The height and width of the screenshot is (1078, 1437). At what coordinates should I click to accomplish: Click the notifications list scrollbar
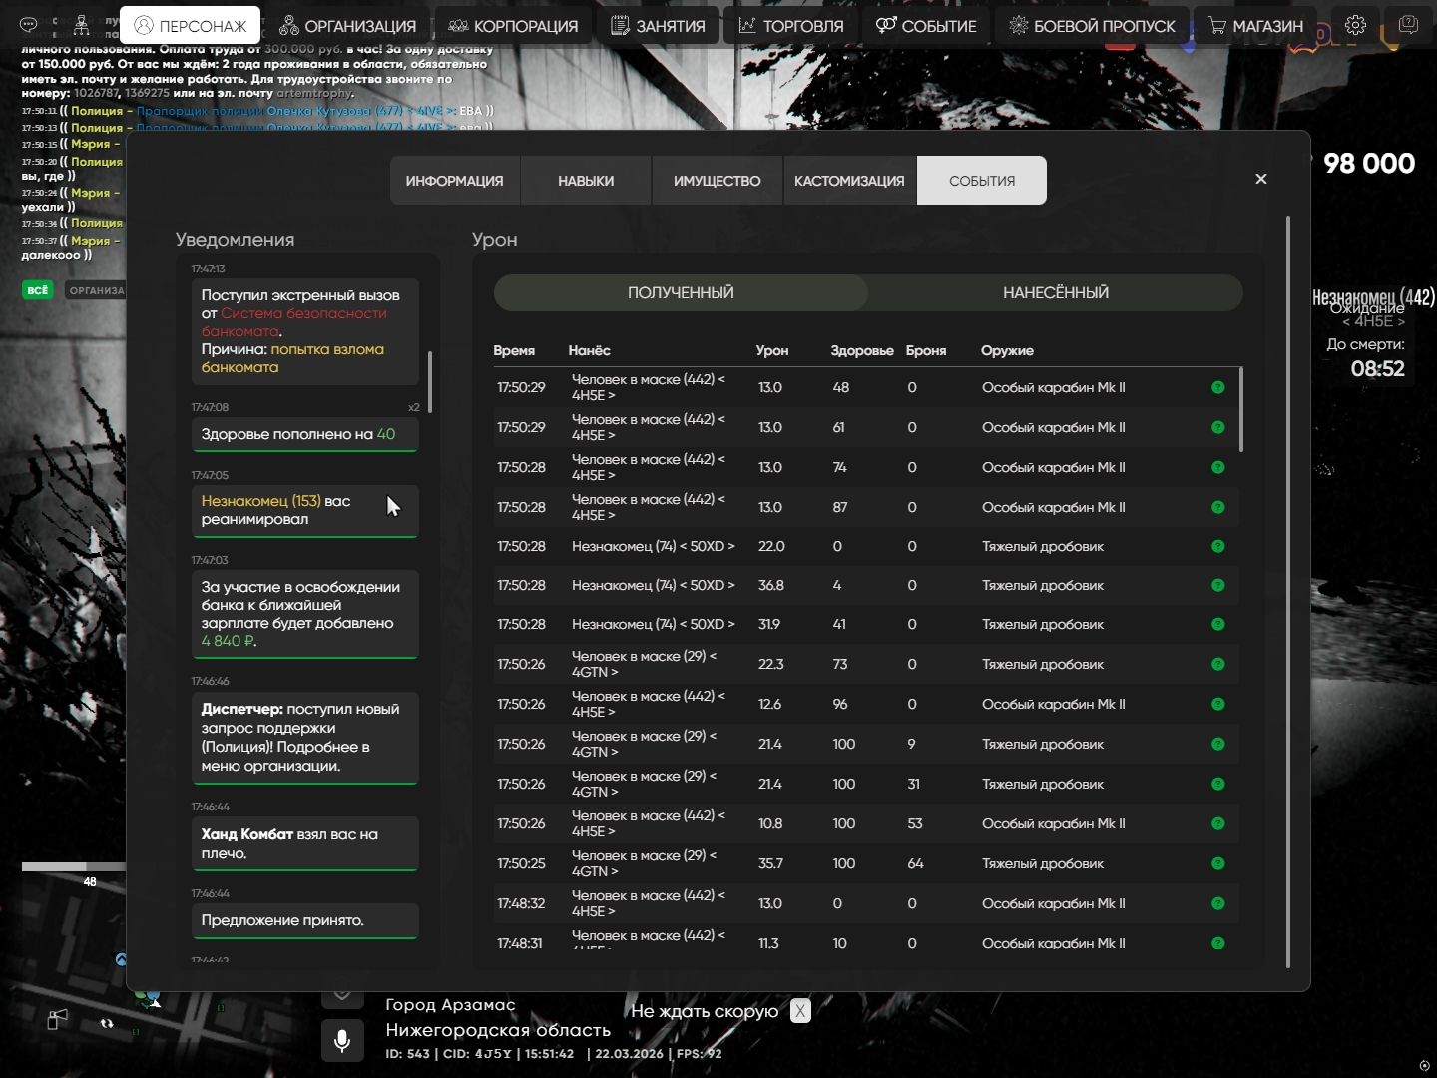click(x=430, y=381)
